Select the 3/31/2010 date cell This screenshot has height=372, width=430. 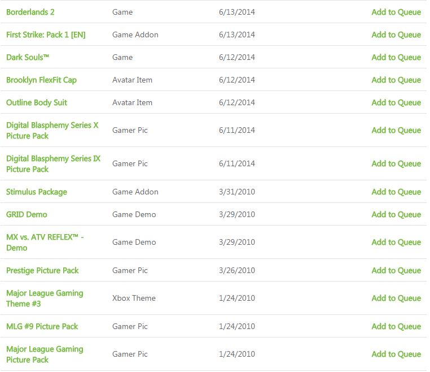click(237, 192)
